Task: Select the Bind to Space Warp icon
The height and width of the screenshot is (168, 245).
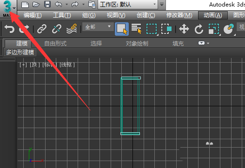Action: (72, 29)
